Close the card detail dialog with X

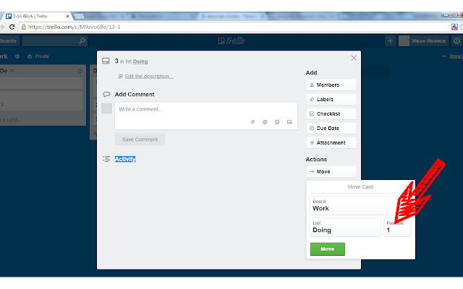[x=354, y=58]
